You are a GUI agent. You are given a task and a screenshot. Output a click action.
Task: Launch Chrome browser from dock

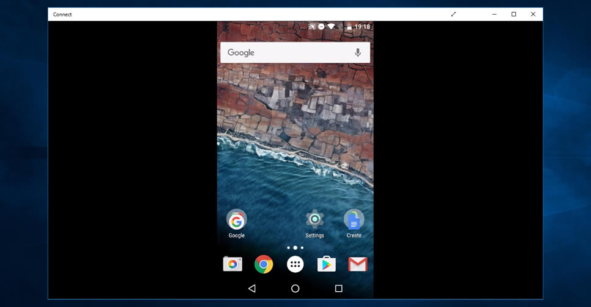264,264
